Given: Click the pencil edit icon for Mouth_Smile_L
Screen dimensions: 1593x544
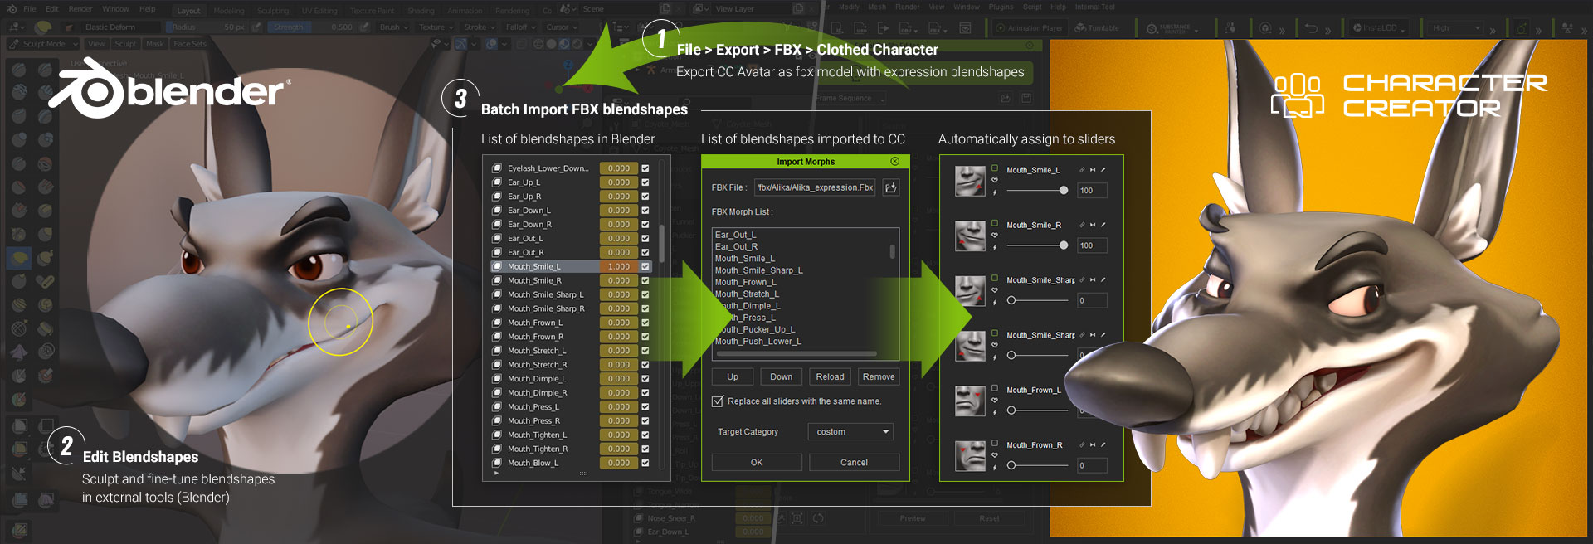Looking at the screenshot, I should point(1103,170).
